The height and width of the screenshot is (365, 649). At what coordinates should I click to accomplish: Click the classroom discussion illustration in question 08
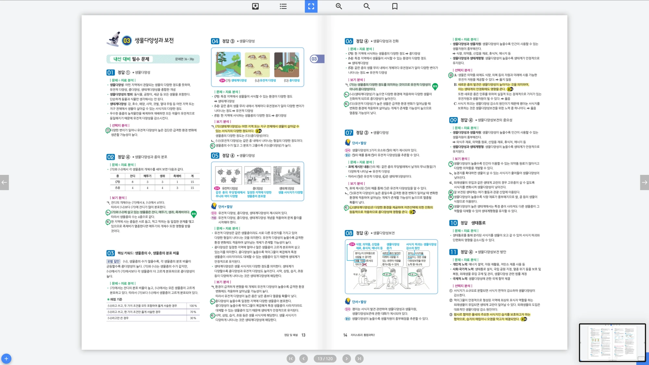[x=391, y=266]
